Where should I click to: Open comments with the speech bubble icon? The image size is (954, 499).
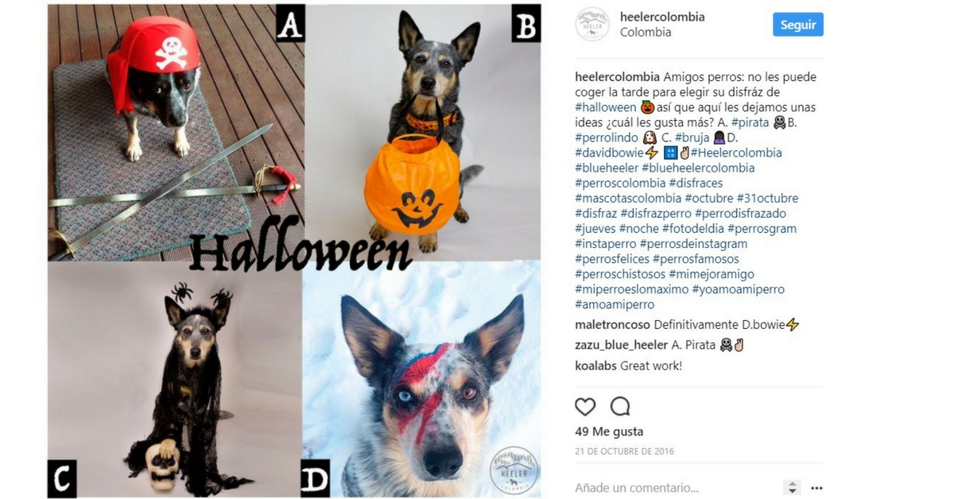pos(620,407)
